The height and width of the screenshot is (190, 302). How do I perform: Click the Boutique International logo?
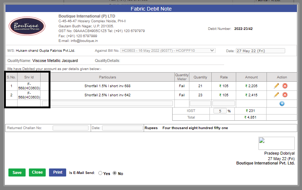pos(27,26)
